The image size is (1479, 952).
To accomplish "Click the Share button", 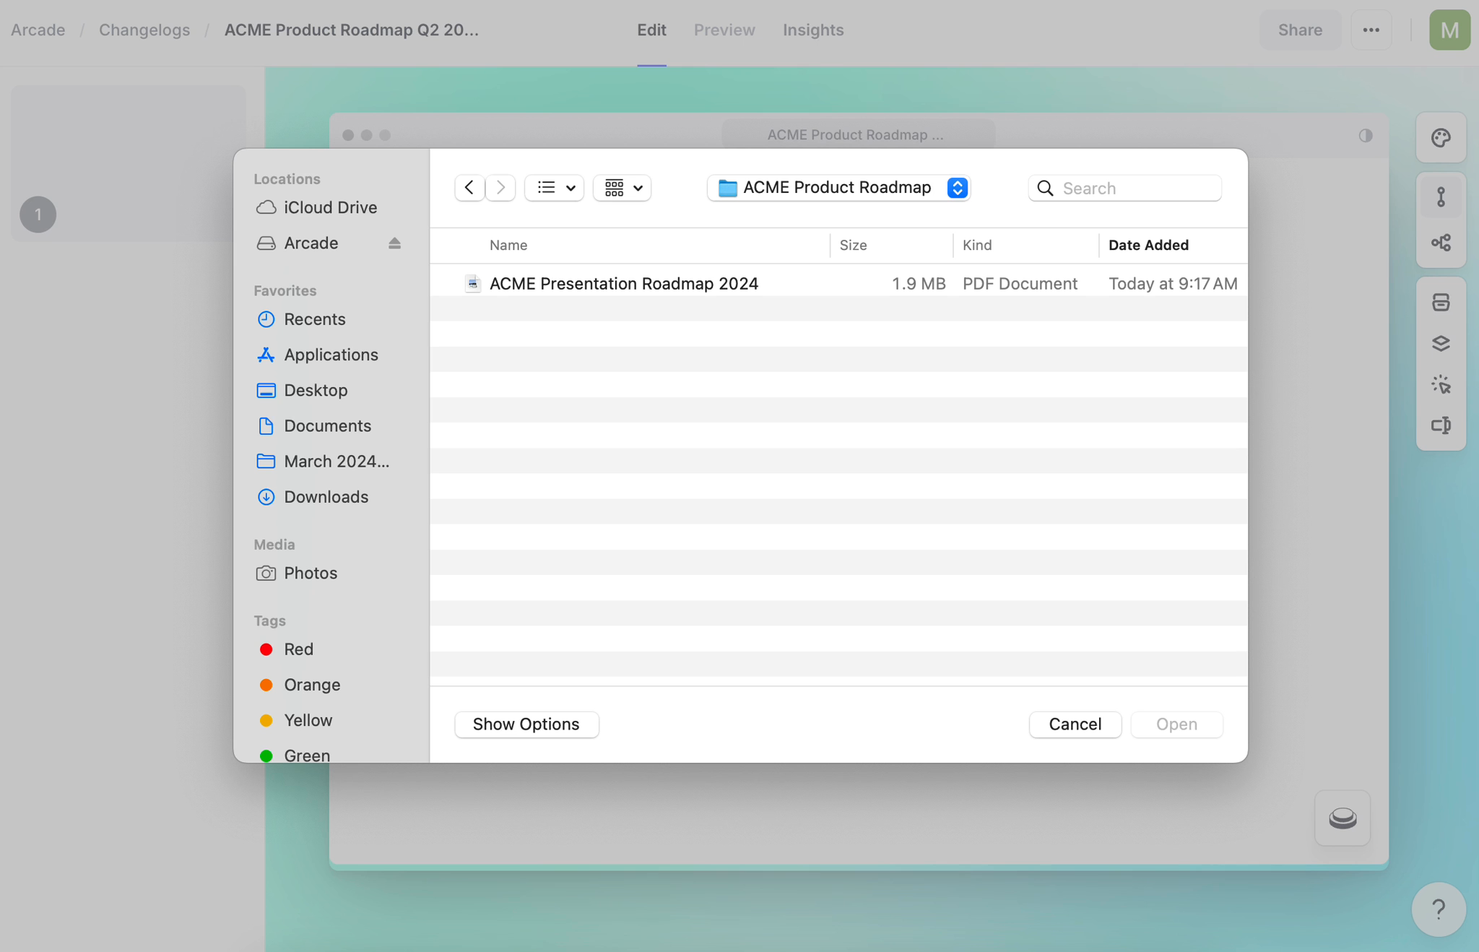I will coord(1300,30).
